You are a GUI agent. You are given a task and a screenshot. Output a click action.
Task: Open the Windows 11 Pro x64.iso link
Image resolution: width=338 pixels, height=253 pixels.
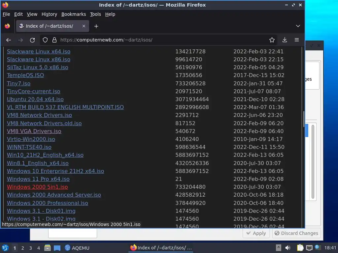pyautogui.click(x=38, y=179)
